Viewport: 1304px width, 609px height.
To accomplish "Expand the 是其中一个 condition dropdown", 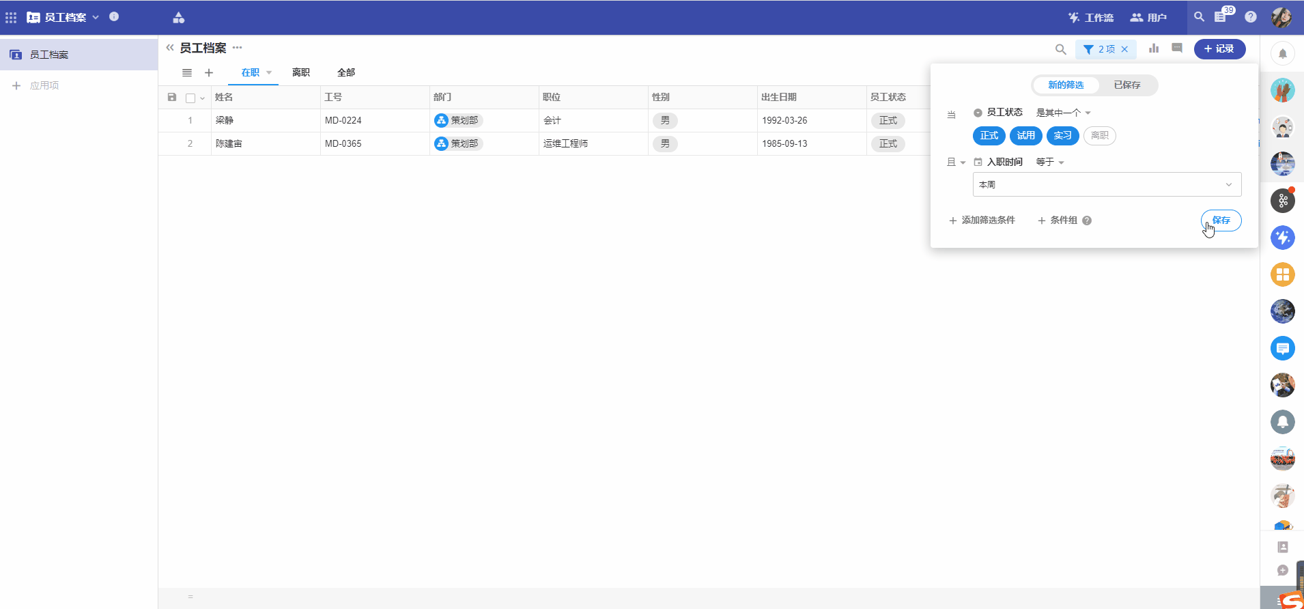I will (1063, 113).
